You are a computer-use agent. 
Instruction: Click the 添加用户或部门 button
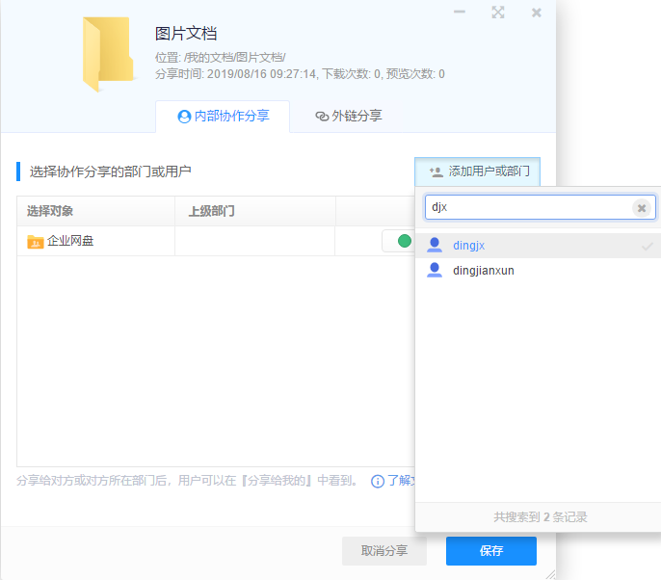pyautogui.click(x=477, y=171)
